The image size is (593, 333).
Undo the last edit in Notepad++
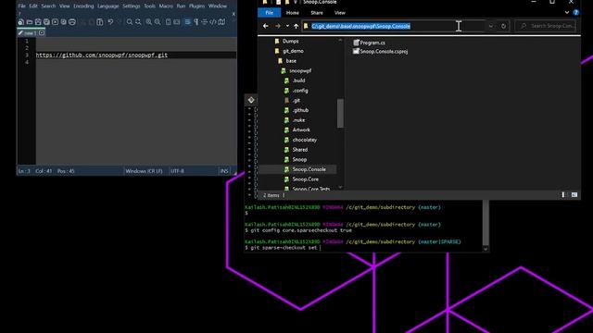click(110, 22)
